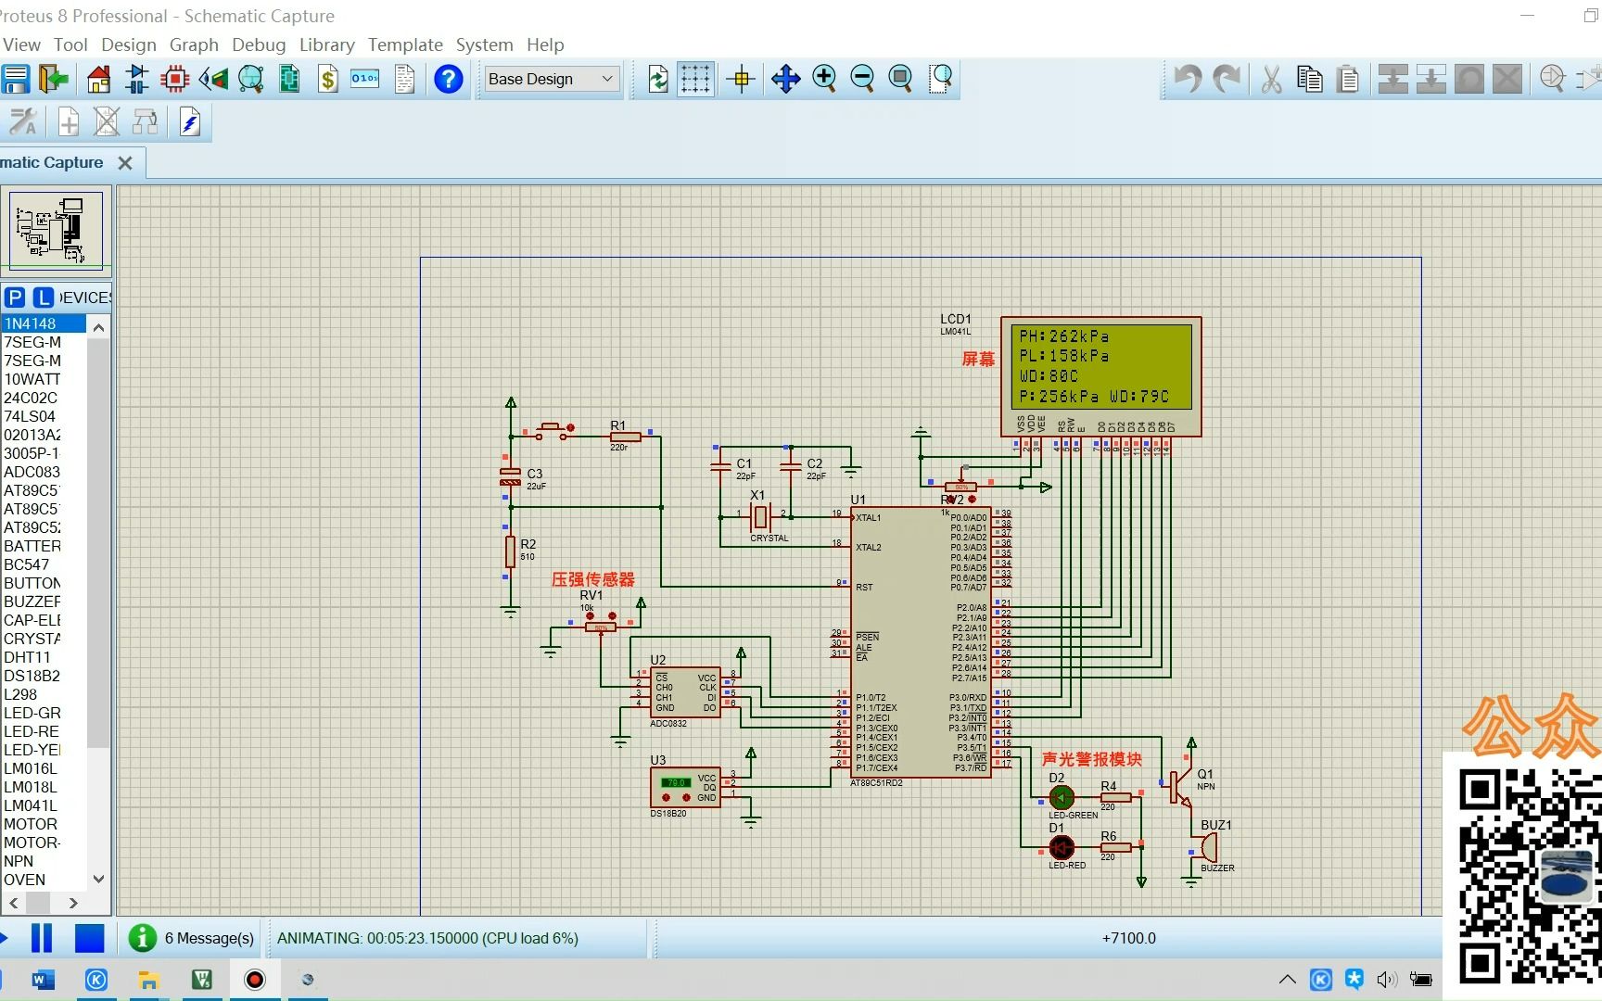The width and height of the screenshot is (1602, 1001).
Task: Open the View menu
Action: (x=21, y=44)
